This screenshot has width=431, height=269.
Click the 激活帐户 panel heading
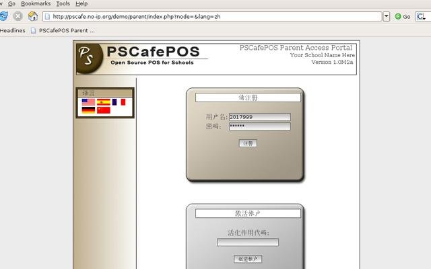[x=248, y=213]
